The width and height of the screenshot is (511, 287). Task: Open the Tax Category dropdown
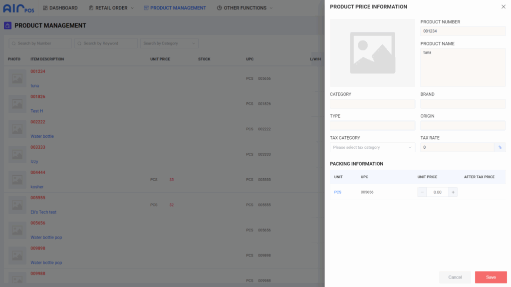pos(372,147)
